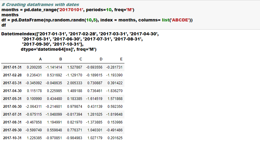Click cell value -0.281731
260x141 pixels.
click(x=114, y=67)
